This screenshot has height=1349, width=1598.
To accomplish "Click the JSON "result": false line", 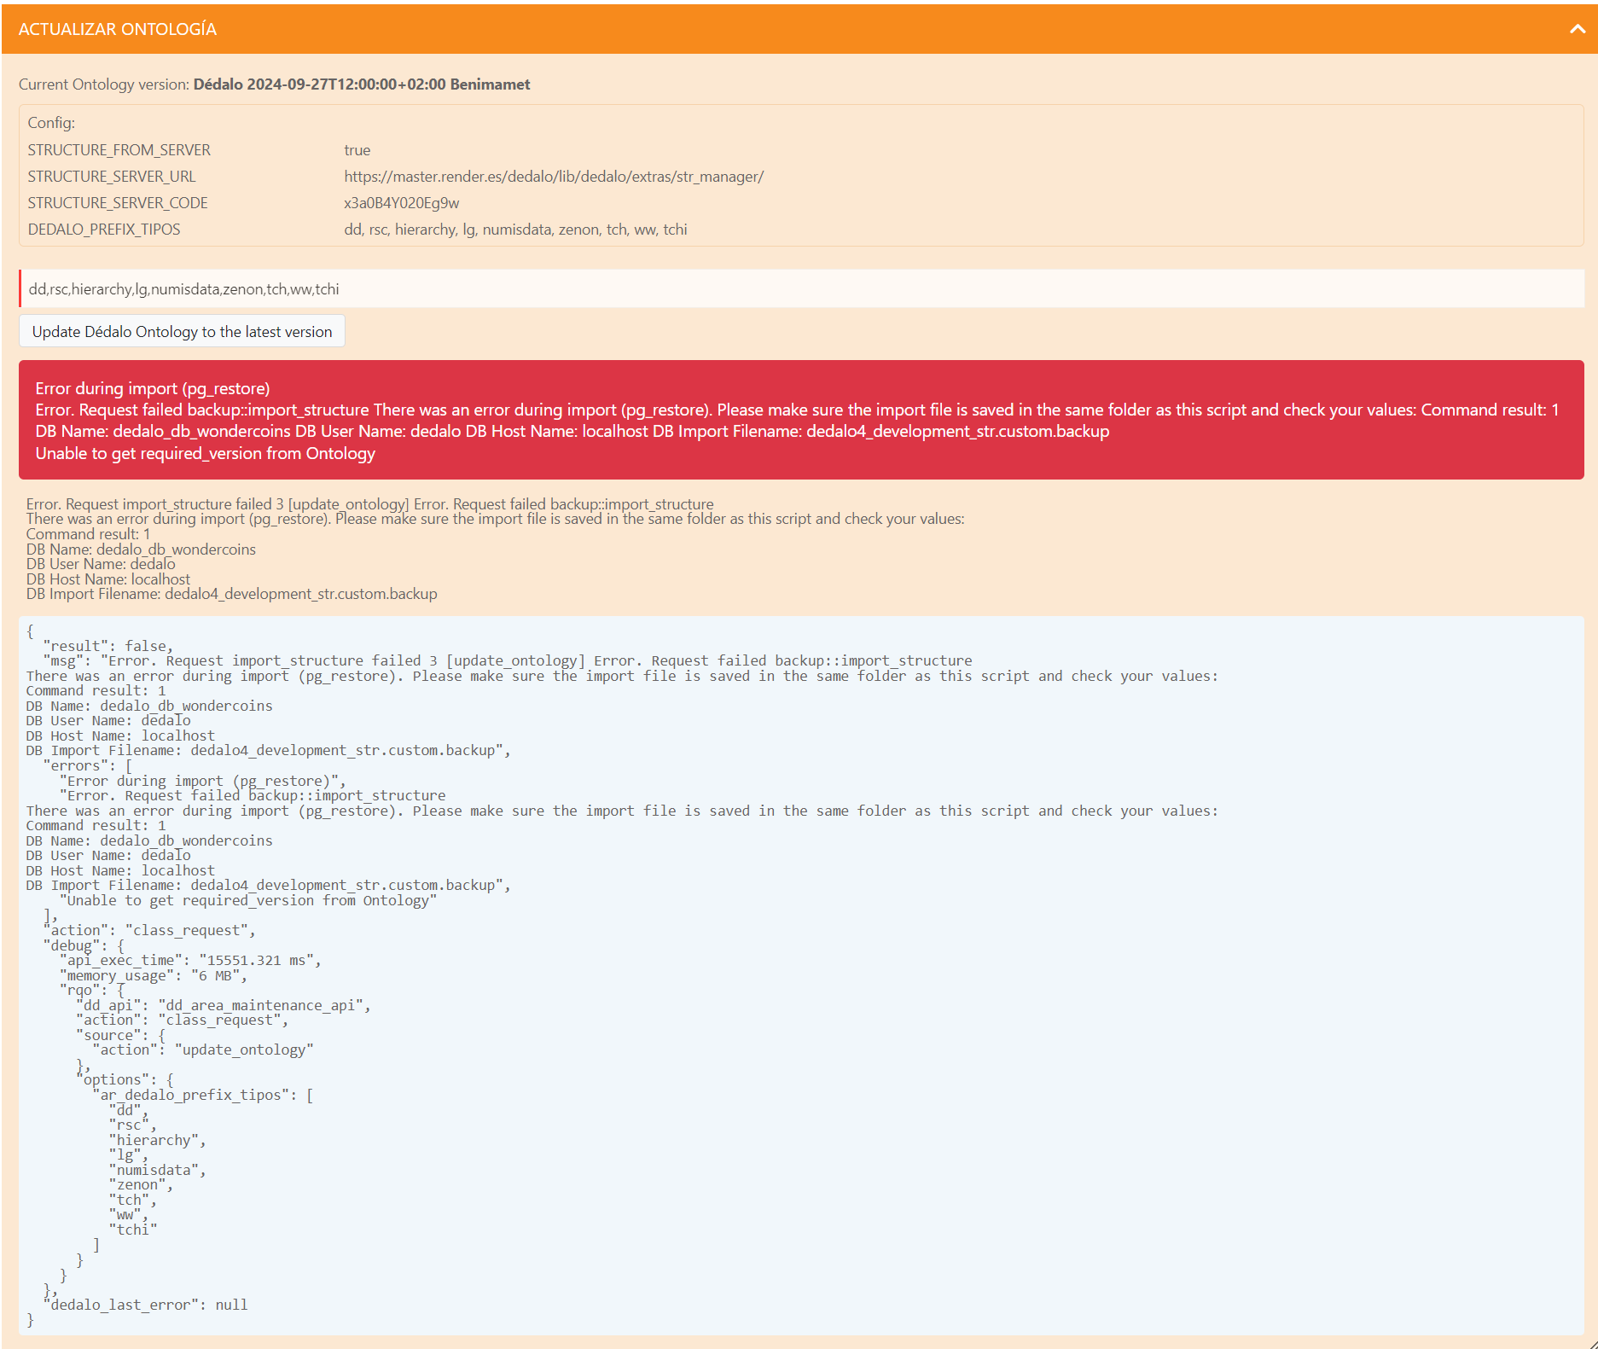I will pyautogui.click(x=108, y=646).
